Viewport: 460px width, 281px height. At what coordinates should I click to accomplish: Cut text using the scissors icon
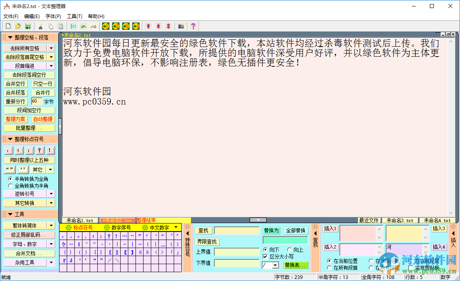tap(41, 26)
